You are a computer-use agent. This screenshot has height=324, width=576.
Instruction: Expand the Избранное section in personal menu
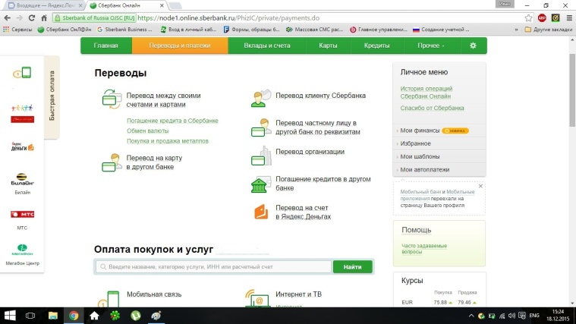[x=417, y=143]
